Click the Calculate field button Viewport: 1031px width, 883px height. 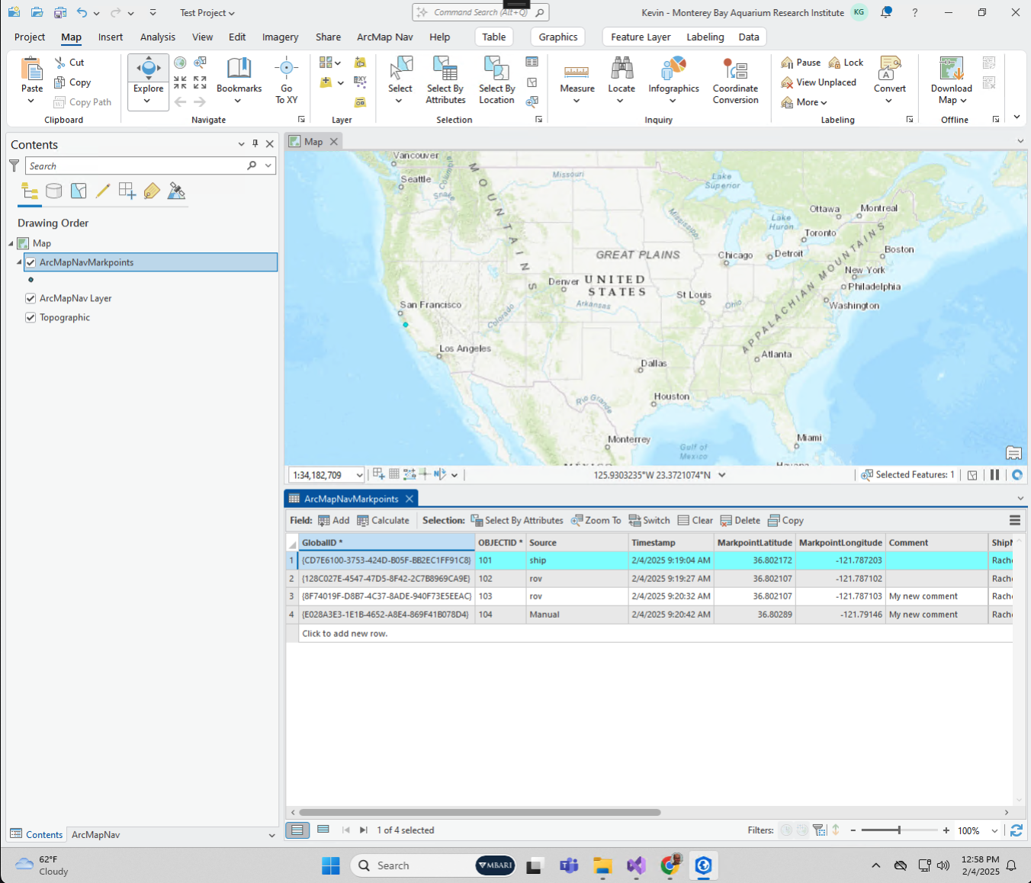383,520
